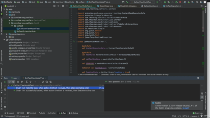210x118 pixels.
Task: Collapse the java folder
Action: click(7, 15)
